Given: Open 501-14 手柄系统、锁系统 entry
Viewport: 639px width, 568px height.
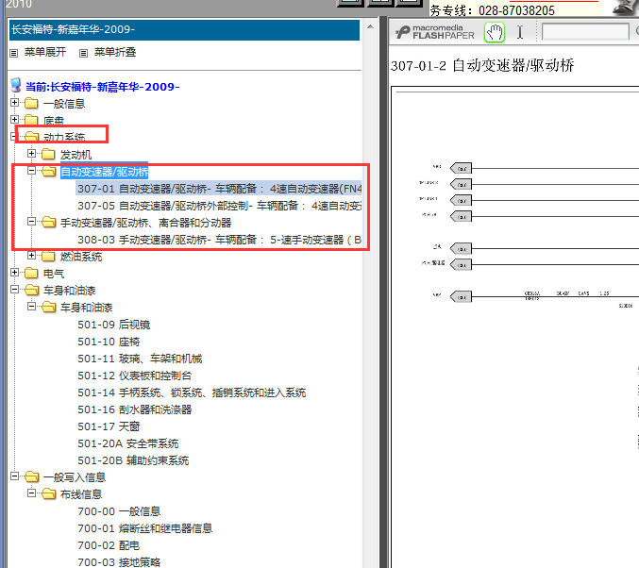Looking at the screenshot, I should 192,393.
